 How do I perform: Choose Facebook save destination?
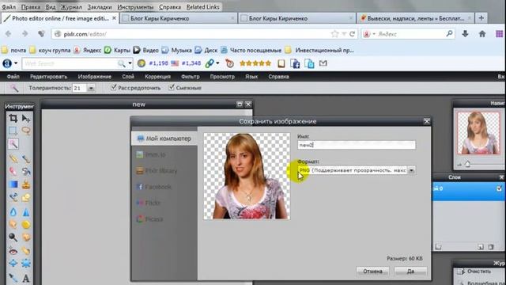click(x=153, y=187)
